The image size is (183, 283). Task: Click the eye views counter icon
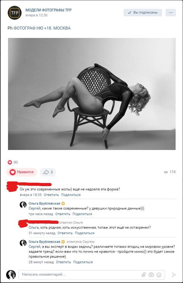166,172
